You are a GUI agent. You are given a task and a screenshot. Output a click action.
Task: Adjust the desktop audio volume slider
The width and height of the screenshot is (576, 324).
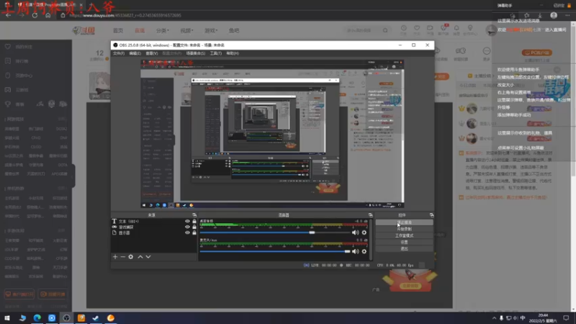(x=275, y=233)
